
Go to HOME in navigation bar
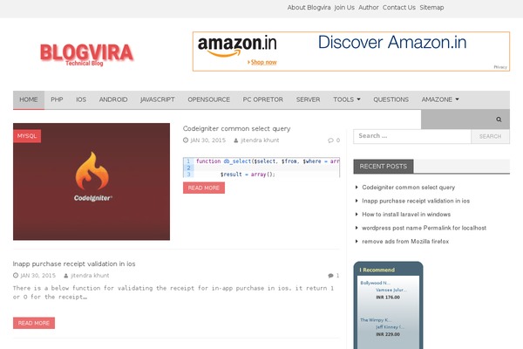(x=29, y=99)
